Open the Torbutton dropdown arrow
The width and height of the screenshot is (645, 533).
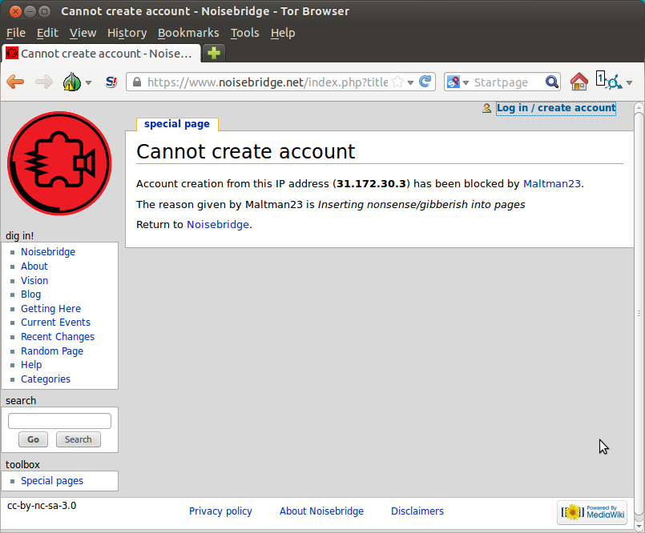click(88, 82)
